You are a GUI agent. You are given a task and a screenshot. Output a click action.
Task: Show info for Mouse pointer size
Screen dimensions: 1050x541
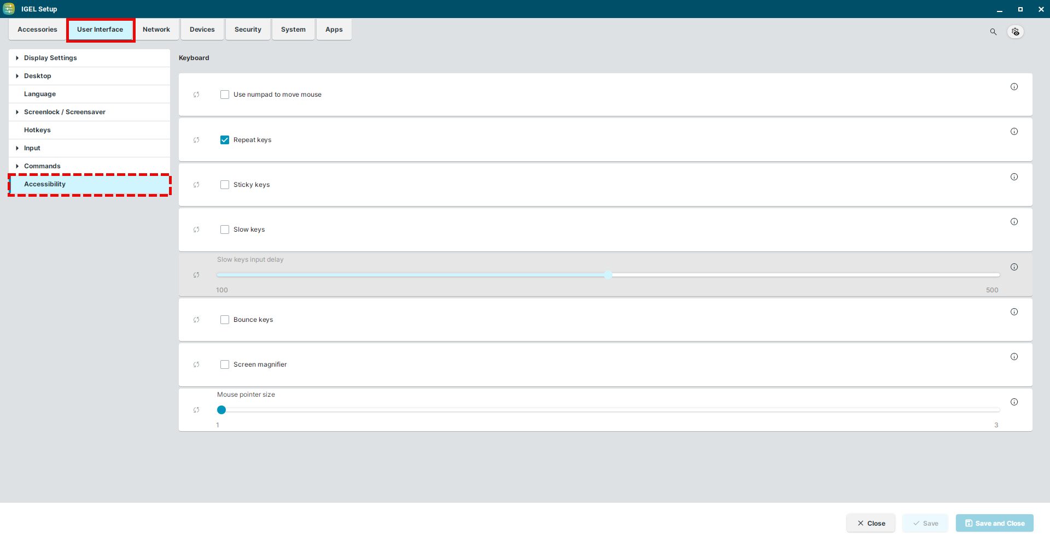(1014, 402)
